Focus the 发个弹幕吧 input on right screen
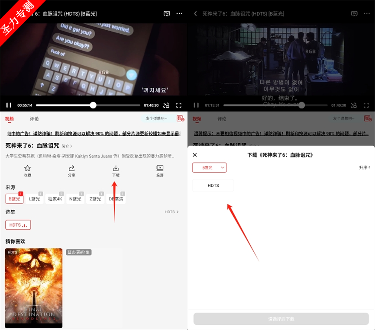This screenshot has height=330, width=375. (x=344, y=118)
